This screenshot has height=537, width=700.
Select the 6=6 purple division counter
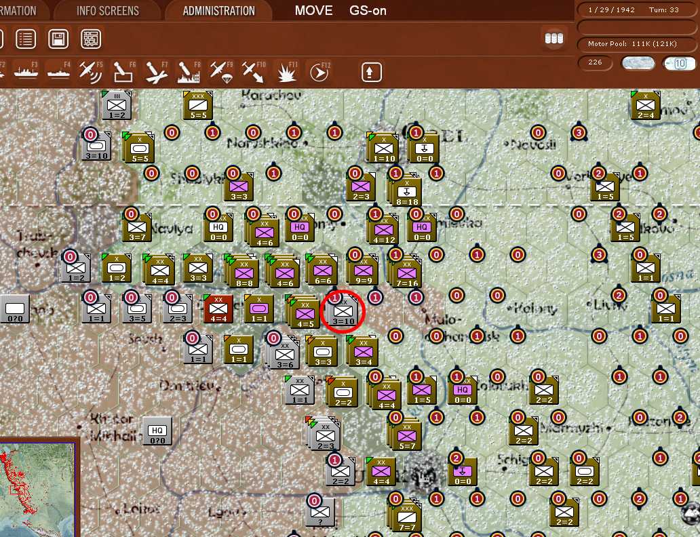point(322,270)
